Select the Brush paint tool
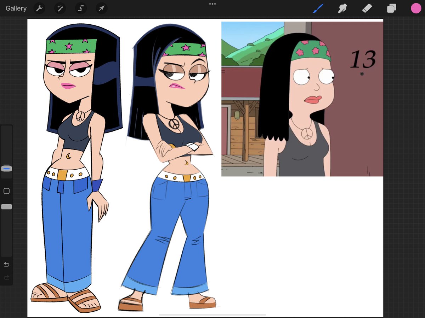 click(x=318, y=8)
